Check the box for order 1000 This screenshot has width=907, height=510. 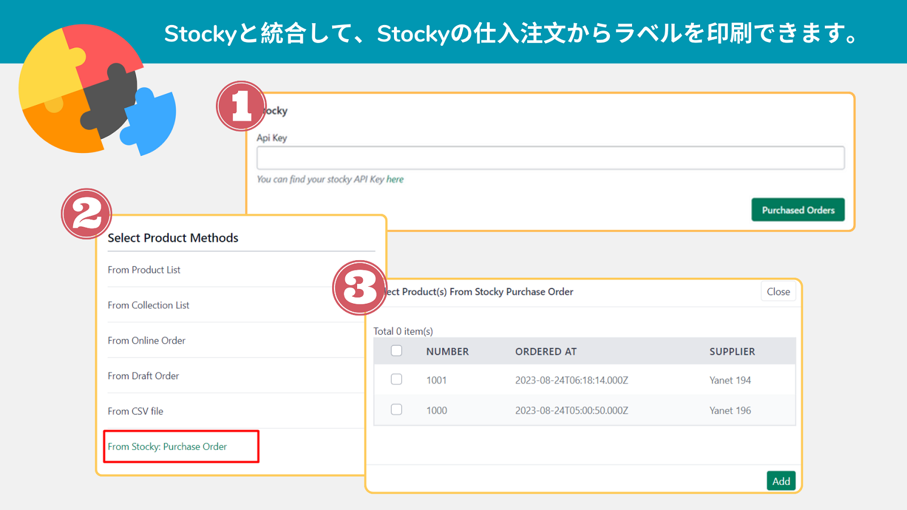[397, 409]
